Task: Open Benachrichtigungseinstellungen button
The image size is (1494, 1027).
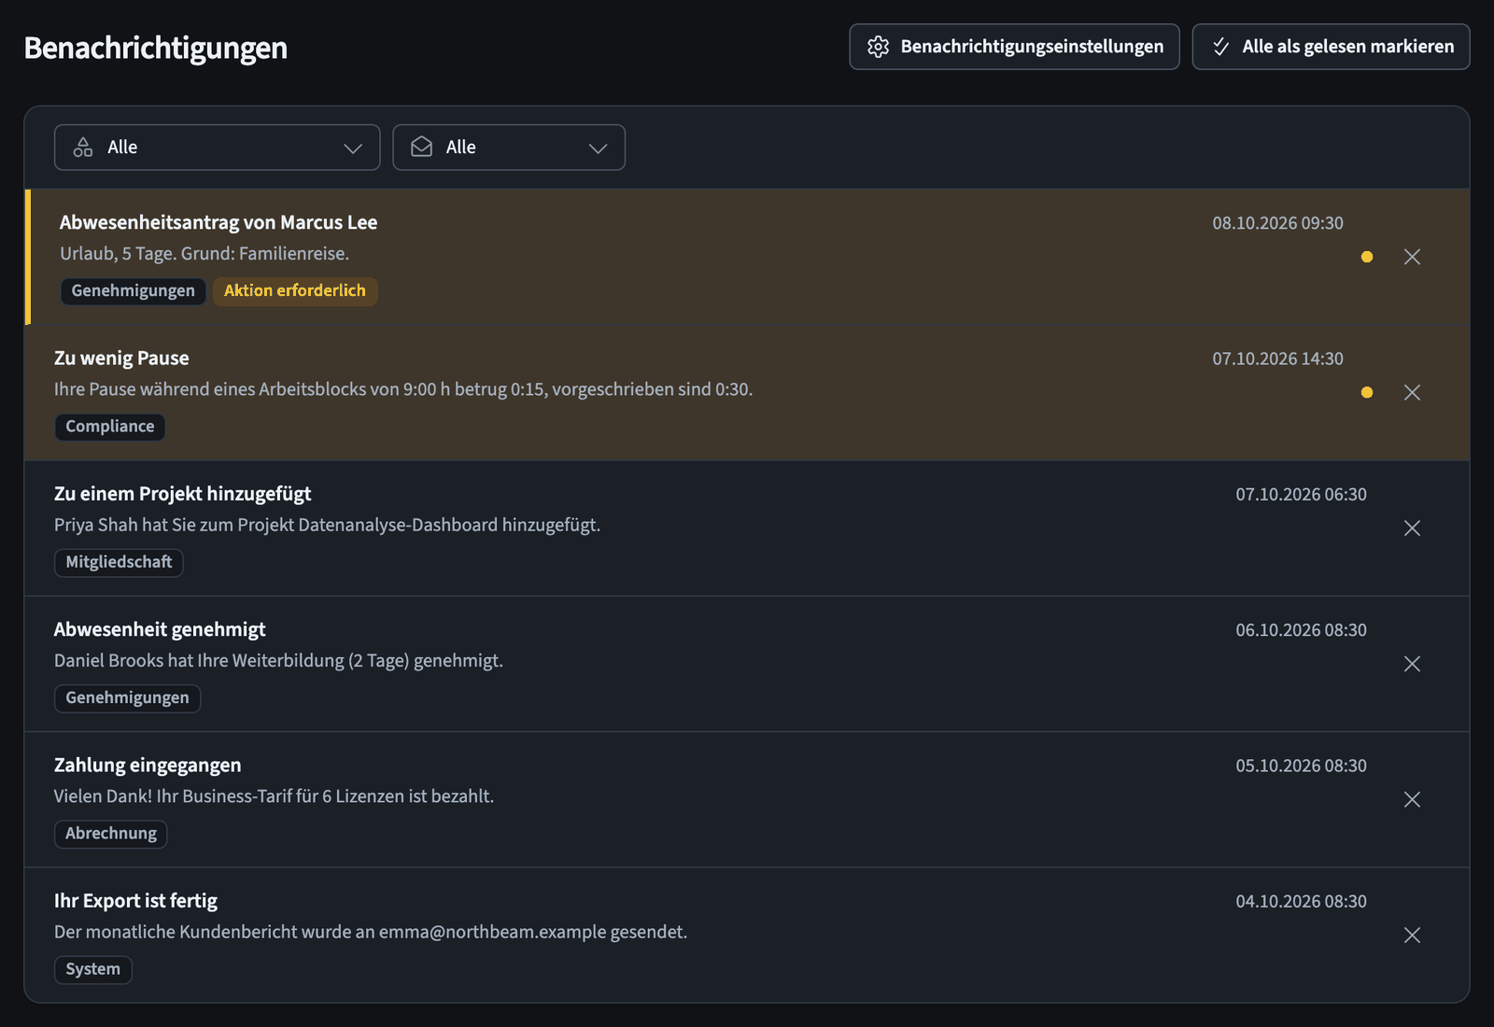Action: click(1014, 47)
